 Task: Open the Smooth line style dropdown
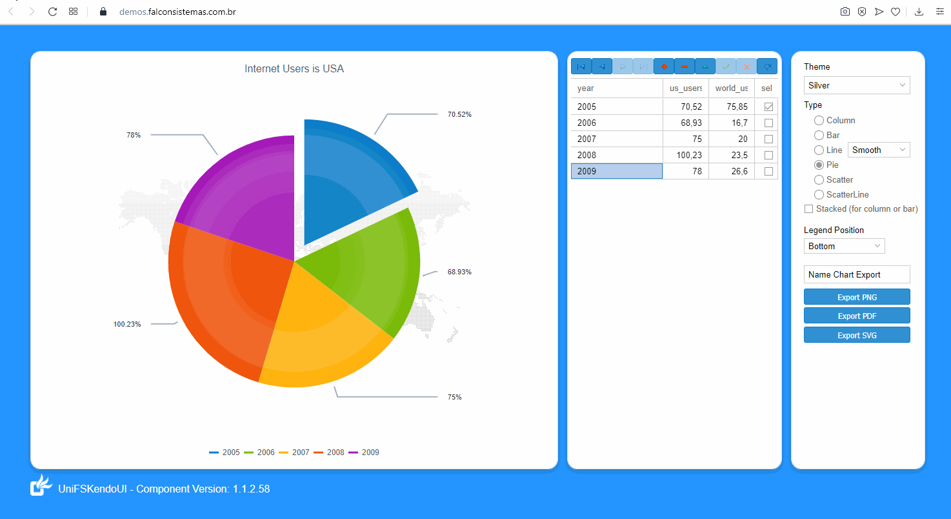[879, 150]
